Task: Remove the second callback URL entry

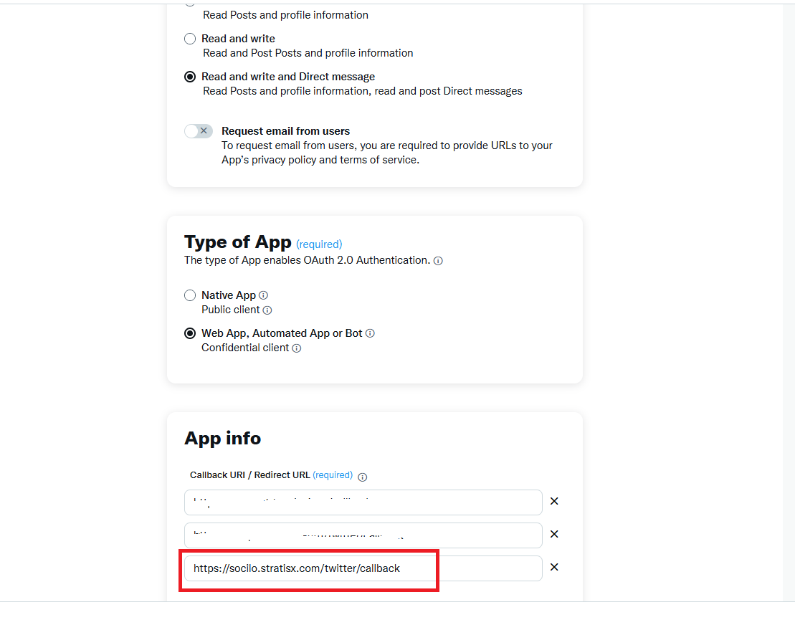Action: [554, 534]
